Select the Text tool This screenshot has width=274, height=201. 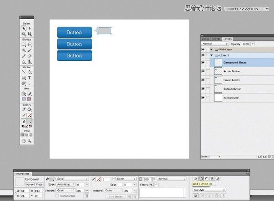click(x=30, y=77)
